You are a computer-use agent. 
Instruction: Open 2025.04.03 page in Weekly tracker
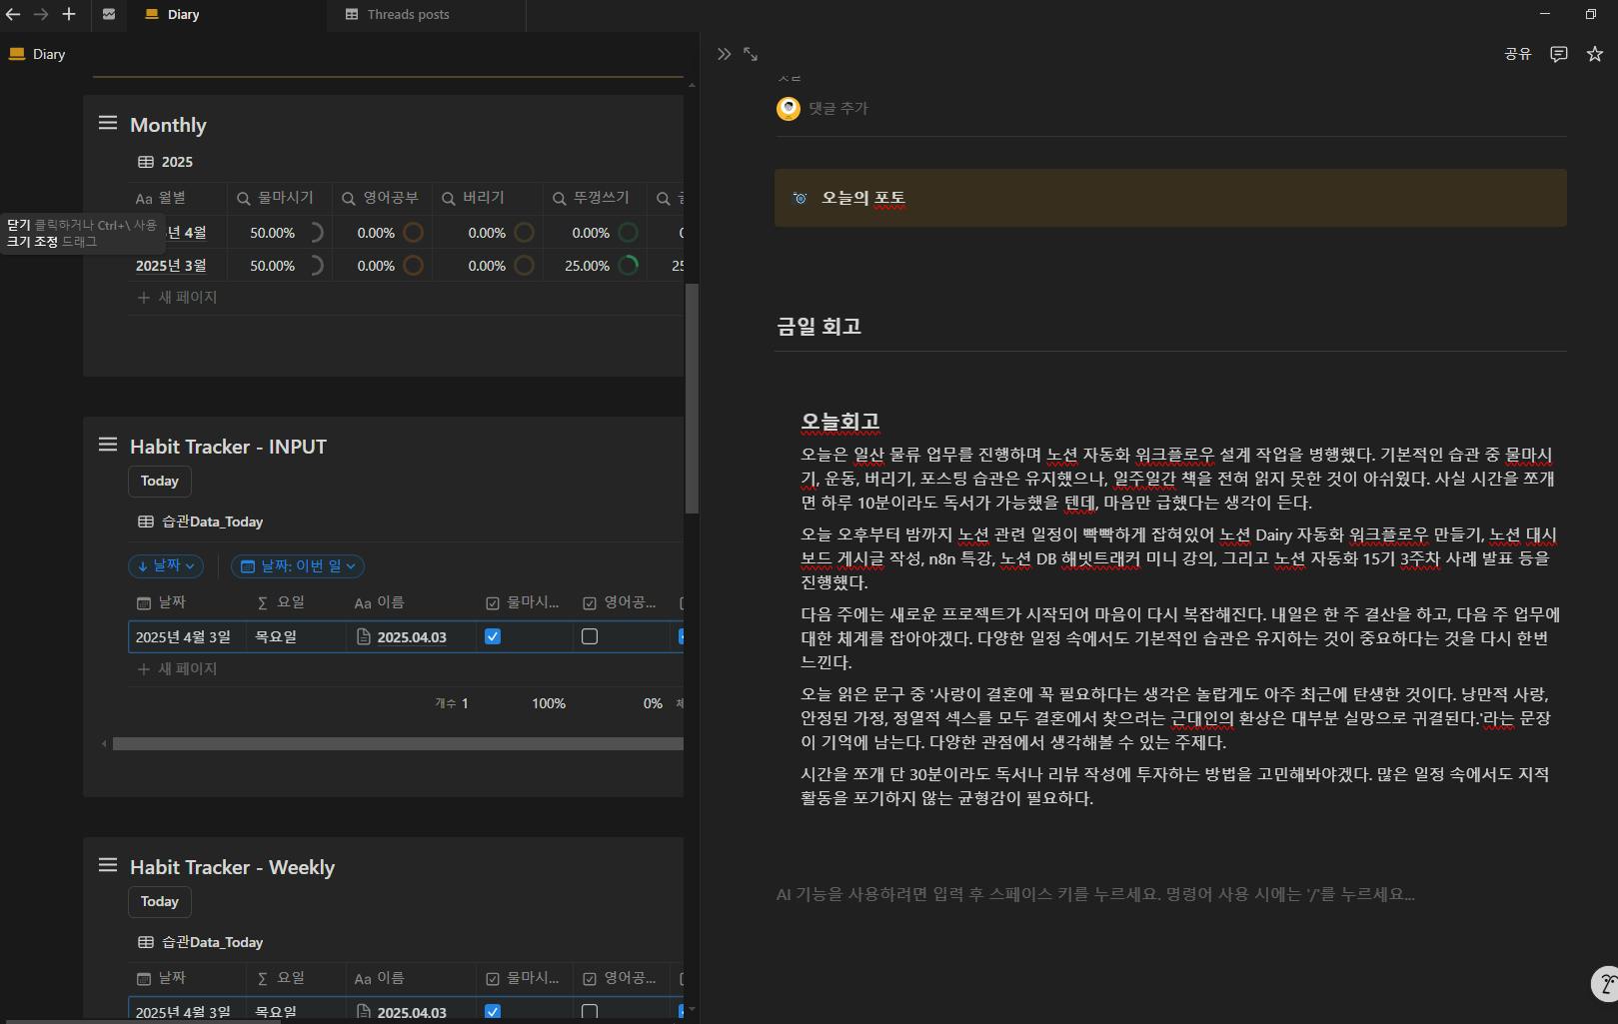click(x=412, y=1013)
